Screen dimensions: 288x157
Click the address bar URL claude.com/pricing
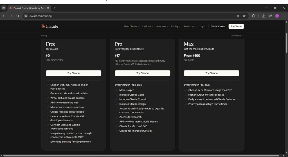(40, 16)
